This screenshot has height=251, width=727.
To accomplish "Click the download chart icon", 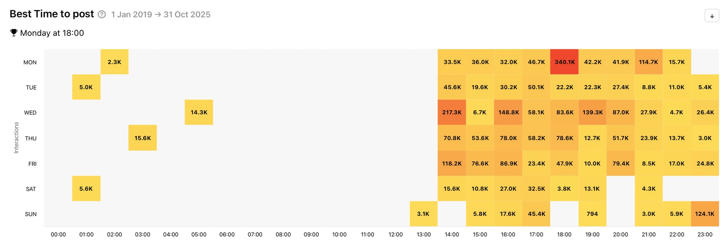I will click(x=712, y=15).
